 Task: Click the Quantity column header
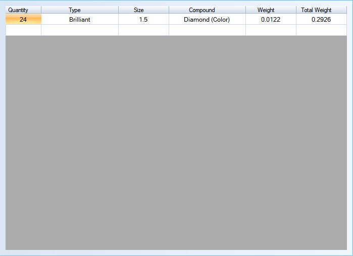(x=18, y=10)
